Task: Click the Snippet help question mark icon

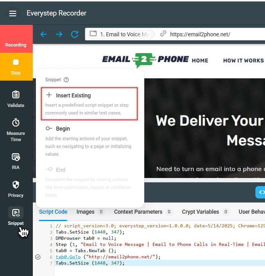Action: (x=66, y=80)
